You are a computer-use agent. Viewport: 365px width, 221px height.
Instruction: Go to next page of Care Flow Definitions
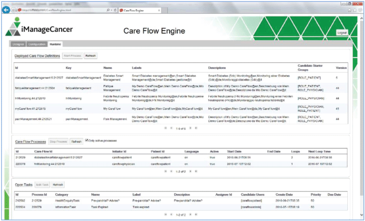click(190, 128)
